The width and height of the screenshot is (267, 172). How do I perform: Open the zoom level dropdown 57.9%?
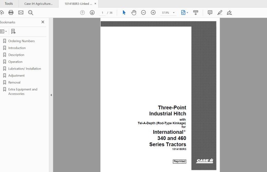click(174, 13)
